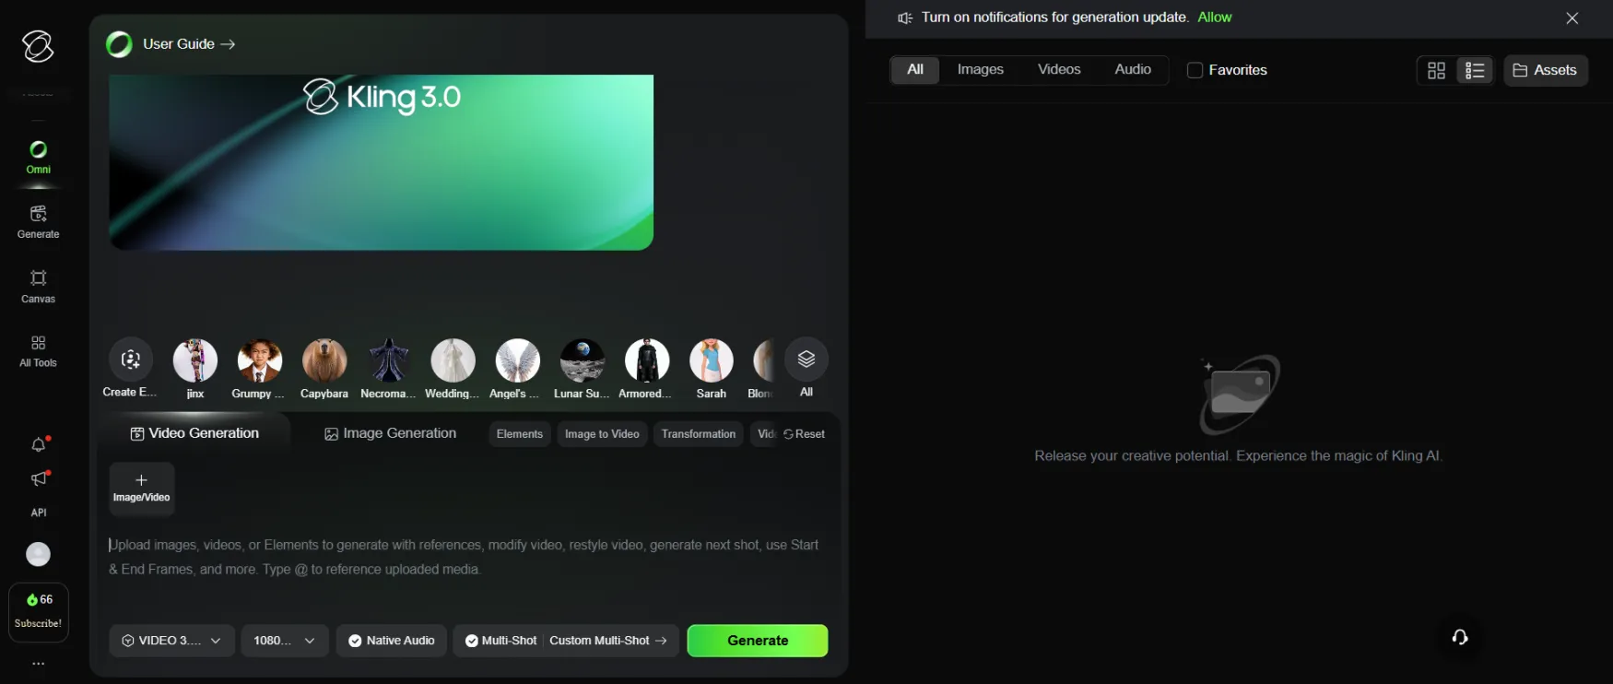Screen dimensions: 1613x684
Task: Switch to the Image Generation tab
Action: pyautogui.click(x=390, y=433)
